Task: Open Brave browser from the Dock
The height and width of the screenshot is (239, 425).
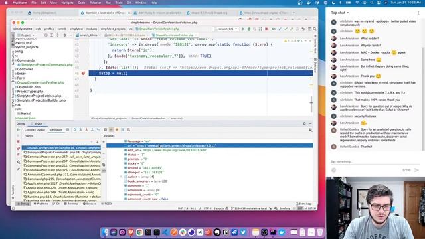Action: (131, 232)
